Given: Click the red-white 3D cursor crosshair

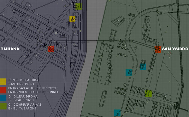Looking at the screenshot, I should click(169, 54).
